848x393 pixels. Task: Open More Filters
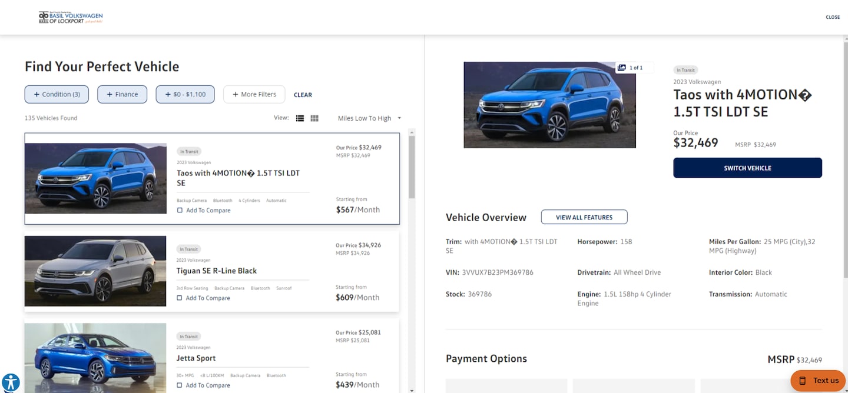[254, 94]
